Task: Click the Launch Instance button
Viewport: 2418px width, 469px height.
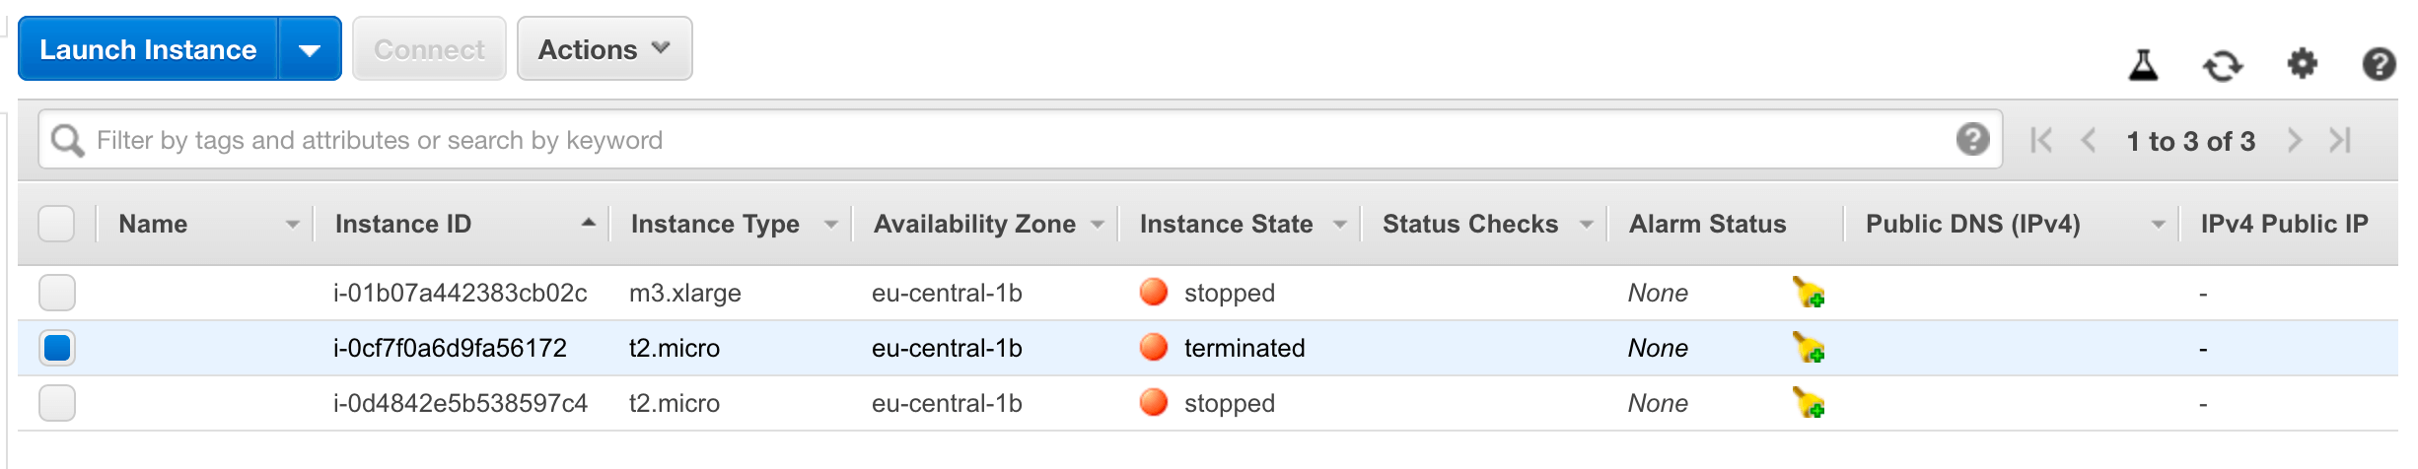Action: click(x=148, y=49)
